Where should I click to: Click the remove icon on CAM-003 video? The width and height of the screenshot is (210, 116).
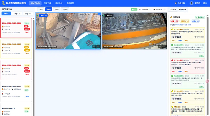(98, 46)
